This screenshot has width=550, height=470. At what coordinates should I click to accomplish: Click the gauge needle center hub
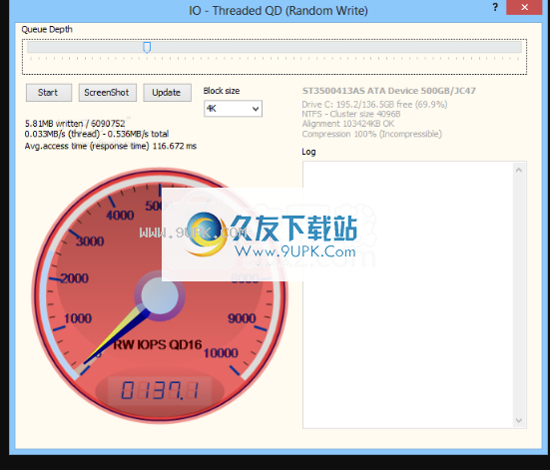pyautogui.click(x=160, y=295)
